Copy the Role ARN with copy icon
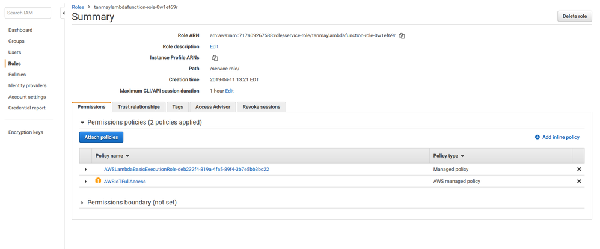The height and width of the screenshot is (249, 600). click(x=402, y=35)
